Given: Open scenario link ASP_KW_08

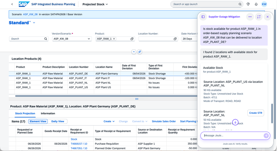Looking at the screenshot, I should 30,14.
